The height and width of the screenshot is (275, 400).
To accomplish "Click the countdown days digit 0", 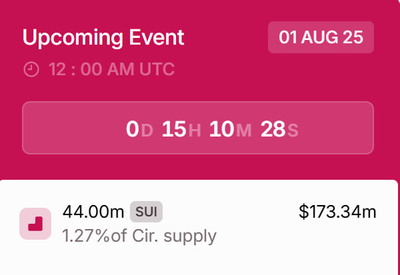I will point(132,129).
